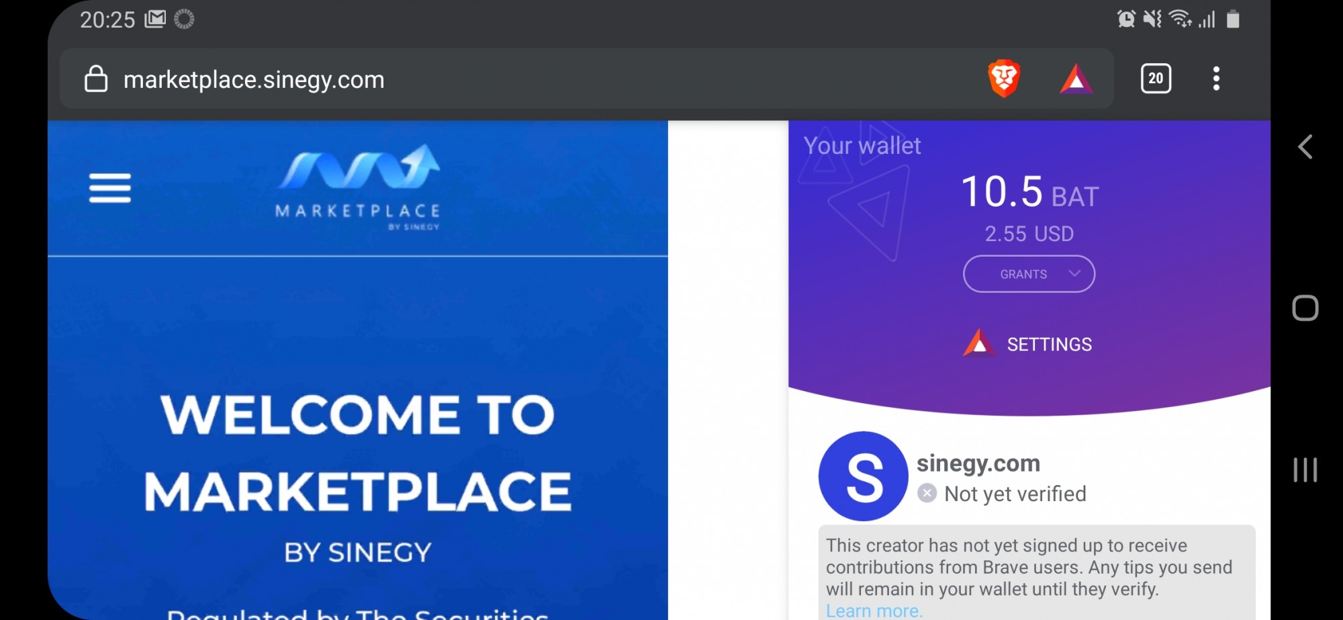Open the browser three-dot menu

[1216, 79]
